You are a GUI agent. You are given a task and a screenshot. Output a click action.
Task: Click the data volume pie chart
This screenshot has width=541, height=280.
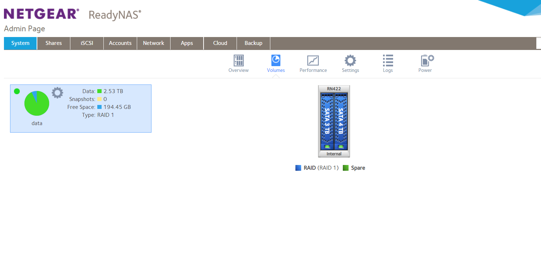pos(37,103)
